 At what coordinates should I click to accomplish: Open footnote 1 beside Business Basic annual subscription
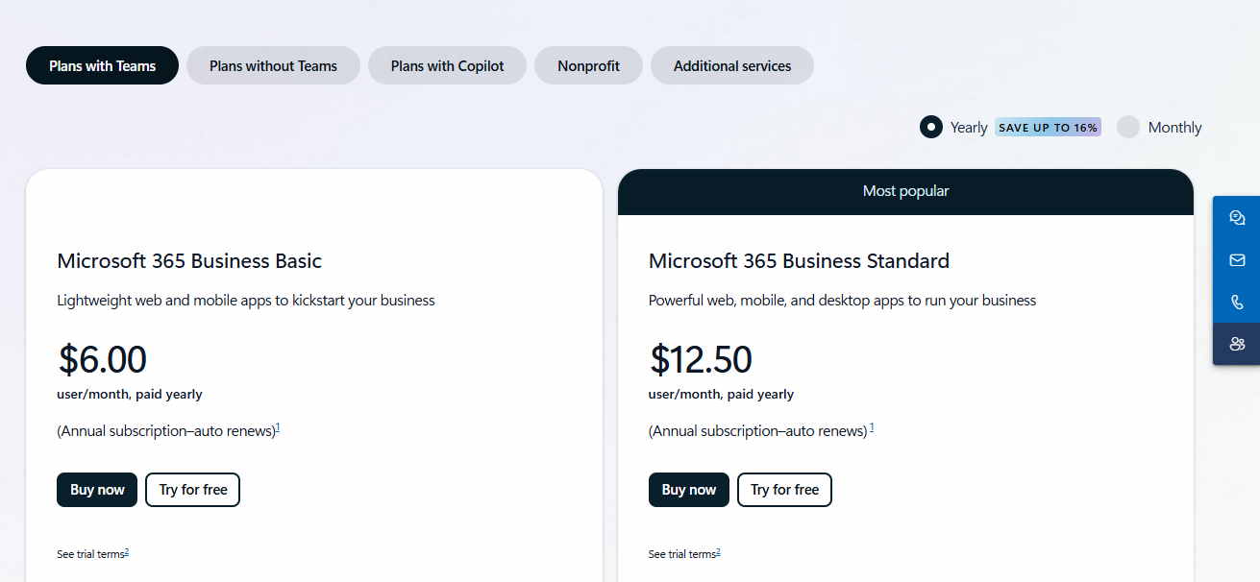coord(278,427)
